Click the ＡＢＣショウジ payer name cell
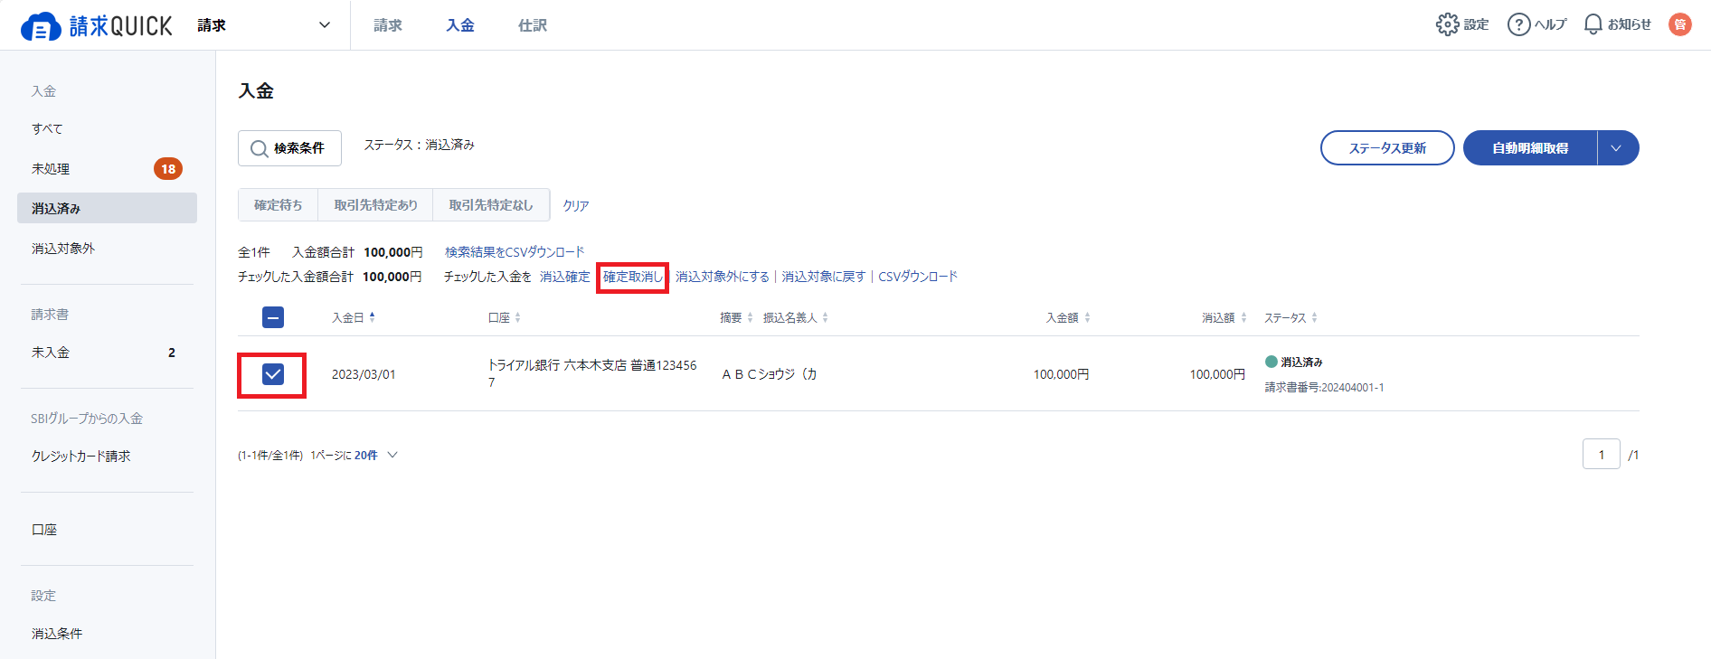 769,374
